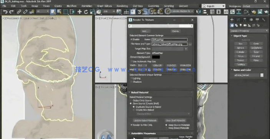
Task: Activate the Select Object tool
Action: click(53, 12)
